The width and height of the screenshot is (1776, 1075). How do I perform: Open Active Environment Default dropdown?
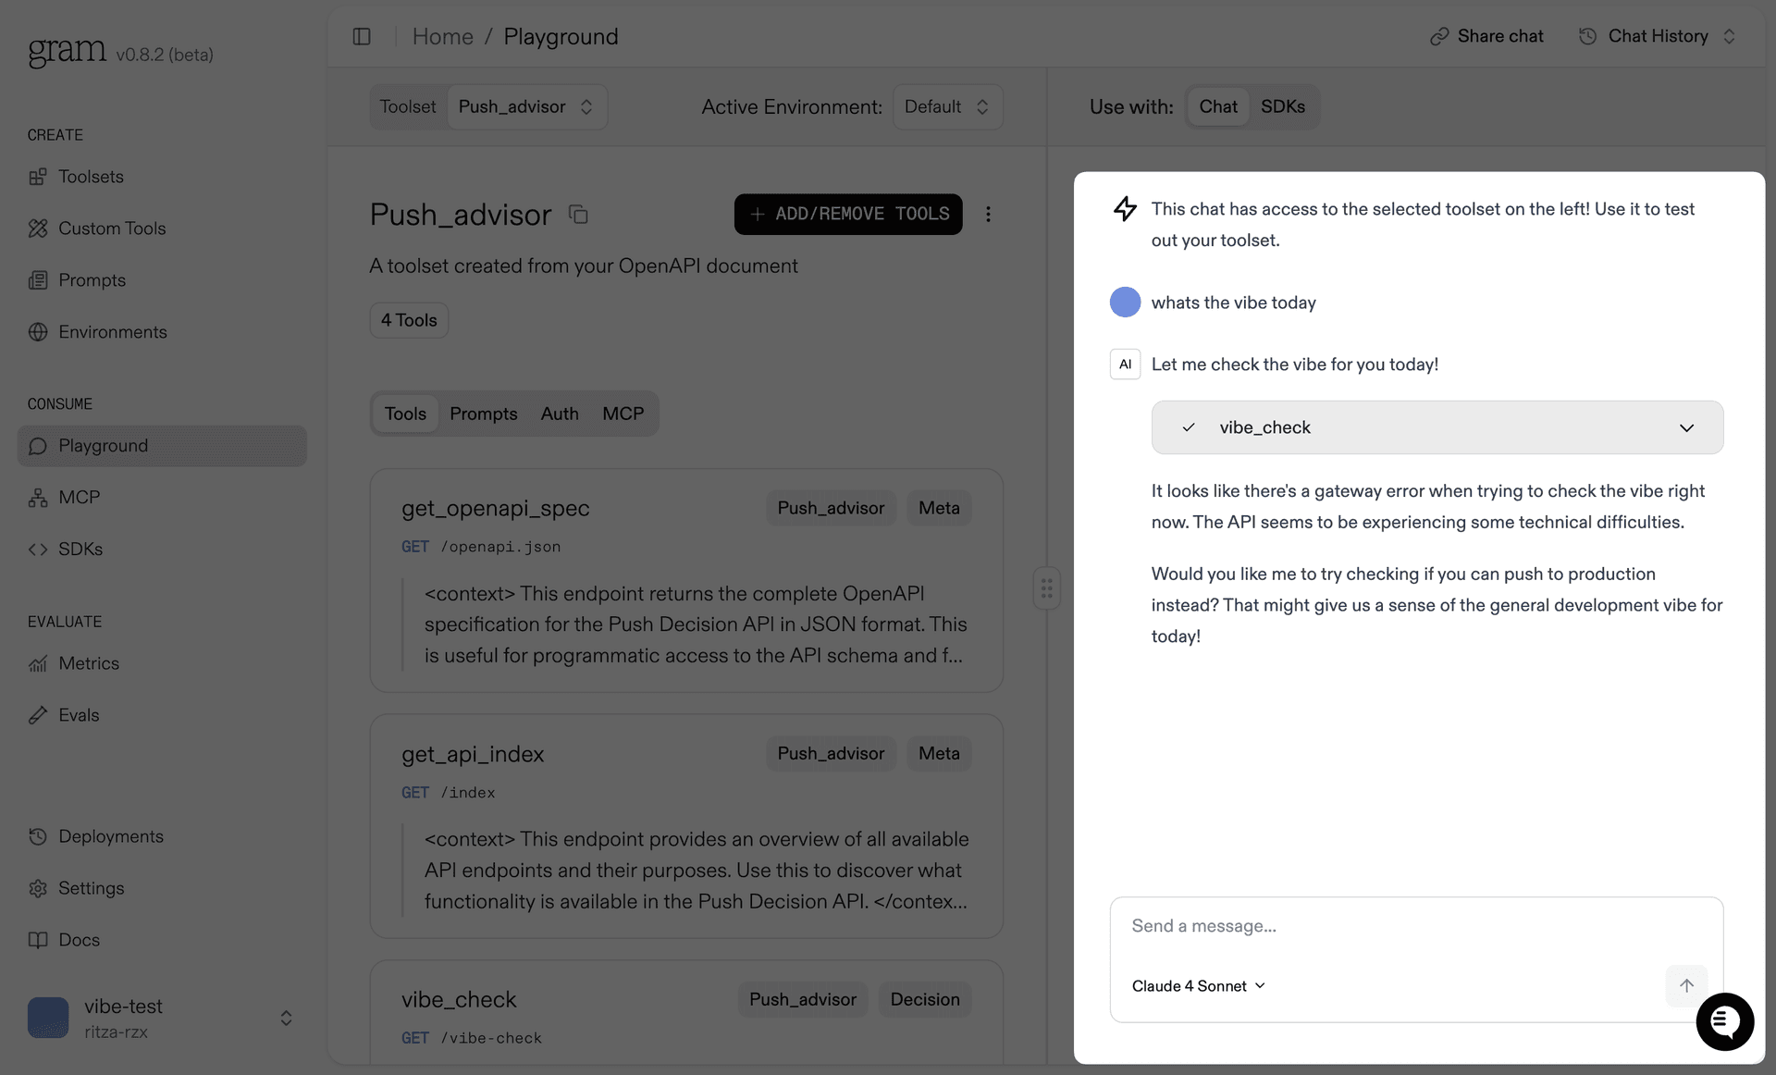point(946,106)
